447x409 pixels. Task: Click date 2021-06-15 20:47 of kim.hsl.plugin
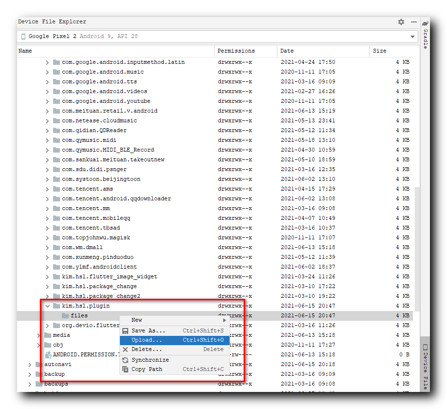(x=308, y=306)
